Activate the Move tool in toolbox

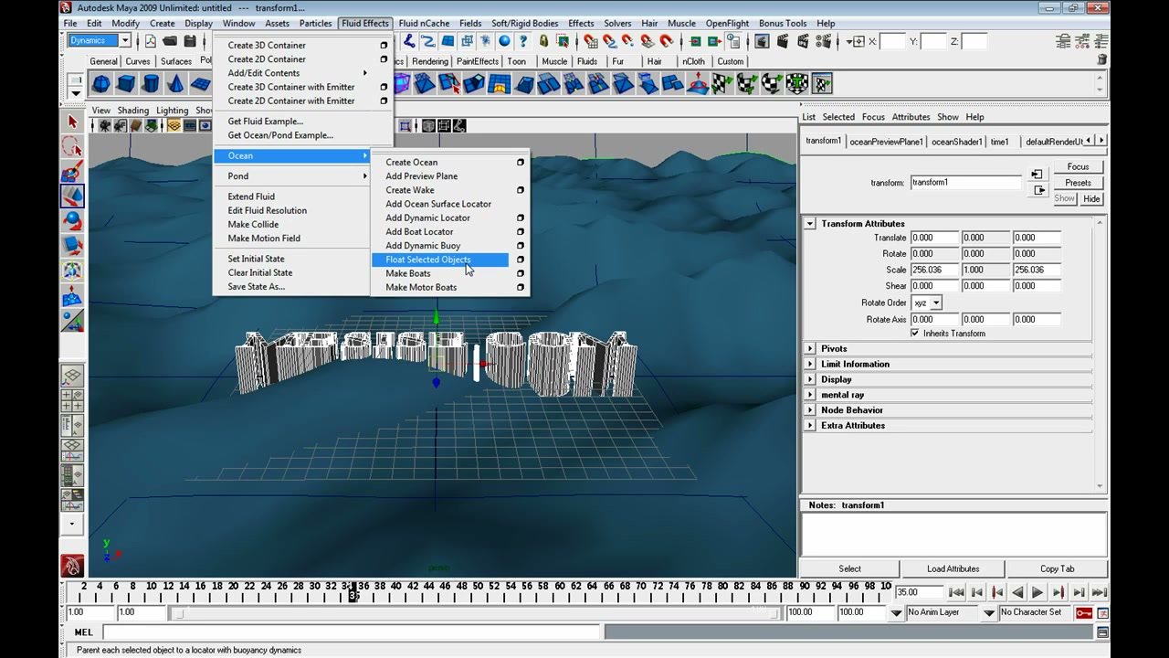click(73, 196)
